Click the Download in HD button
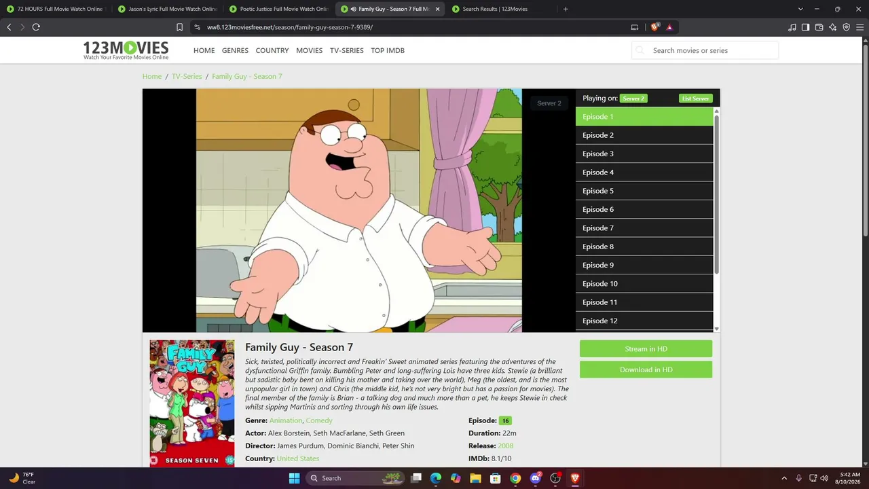 [x=646, y=369]
